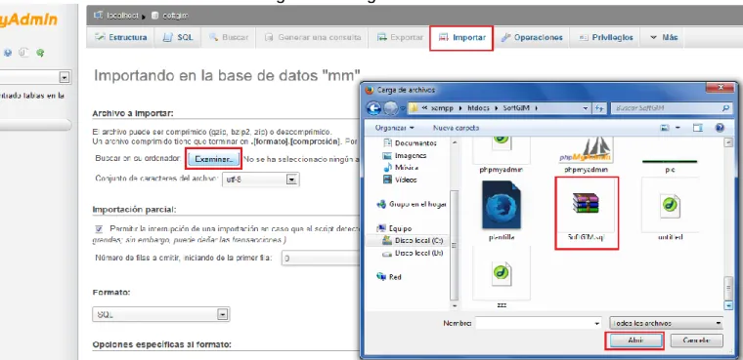Open the view options dropdown arrow
The image size is (743, 360).
tap(677, 128)
